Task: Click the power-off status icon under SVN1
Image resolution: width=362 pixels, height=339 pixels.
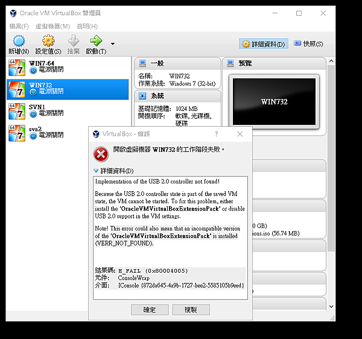Action: point(33,114)
